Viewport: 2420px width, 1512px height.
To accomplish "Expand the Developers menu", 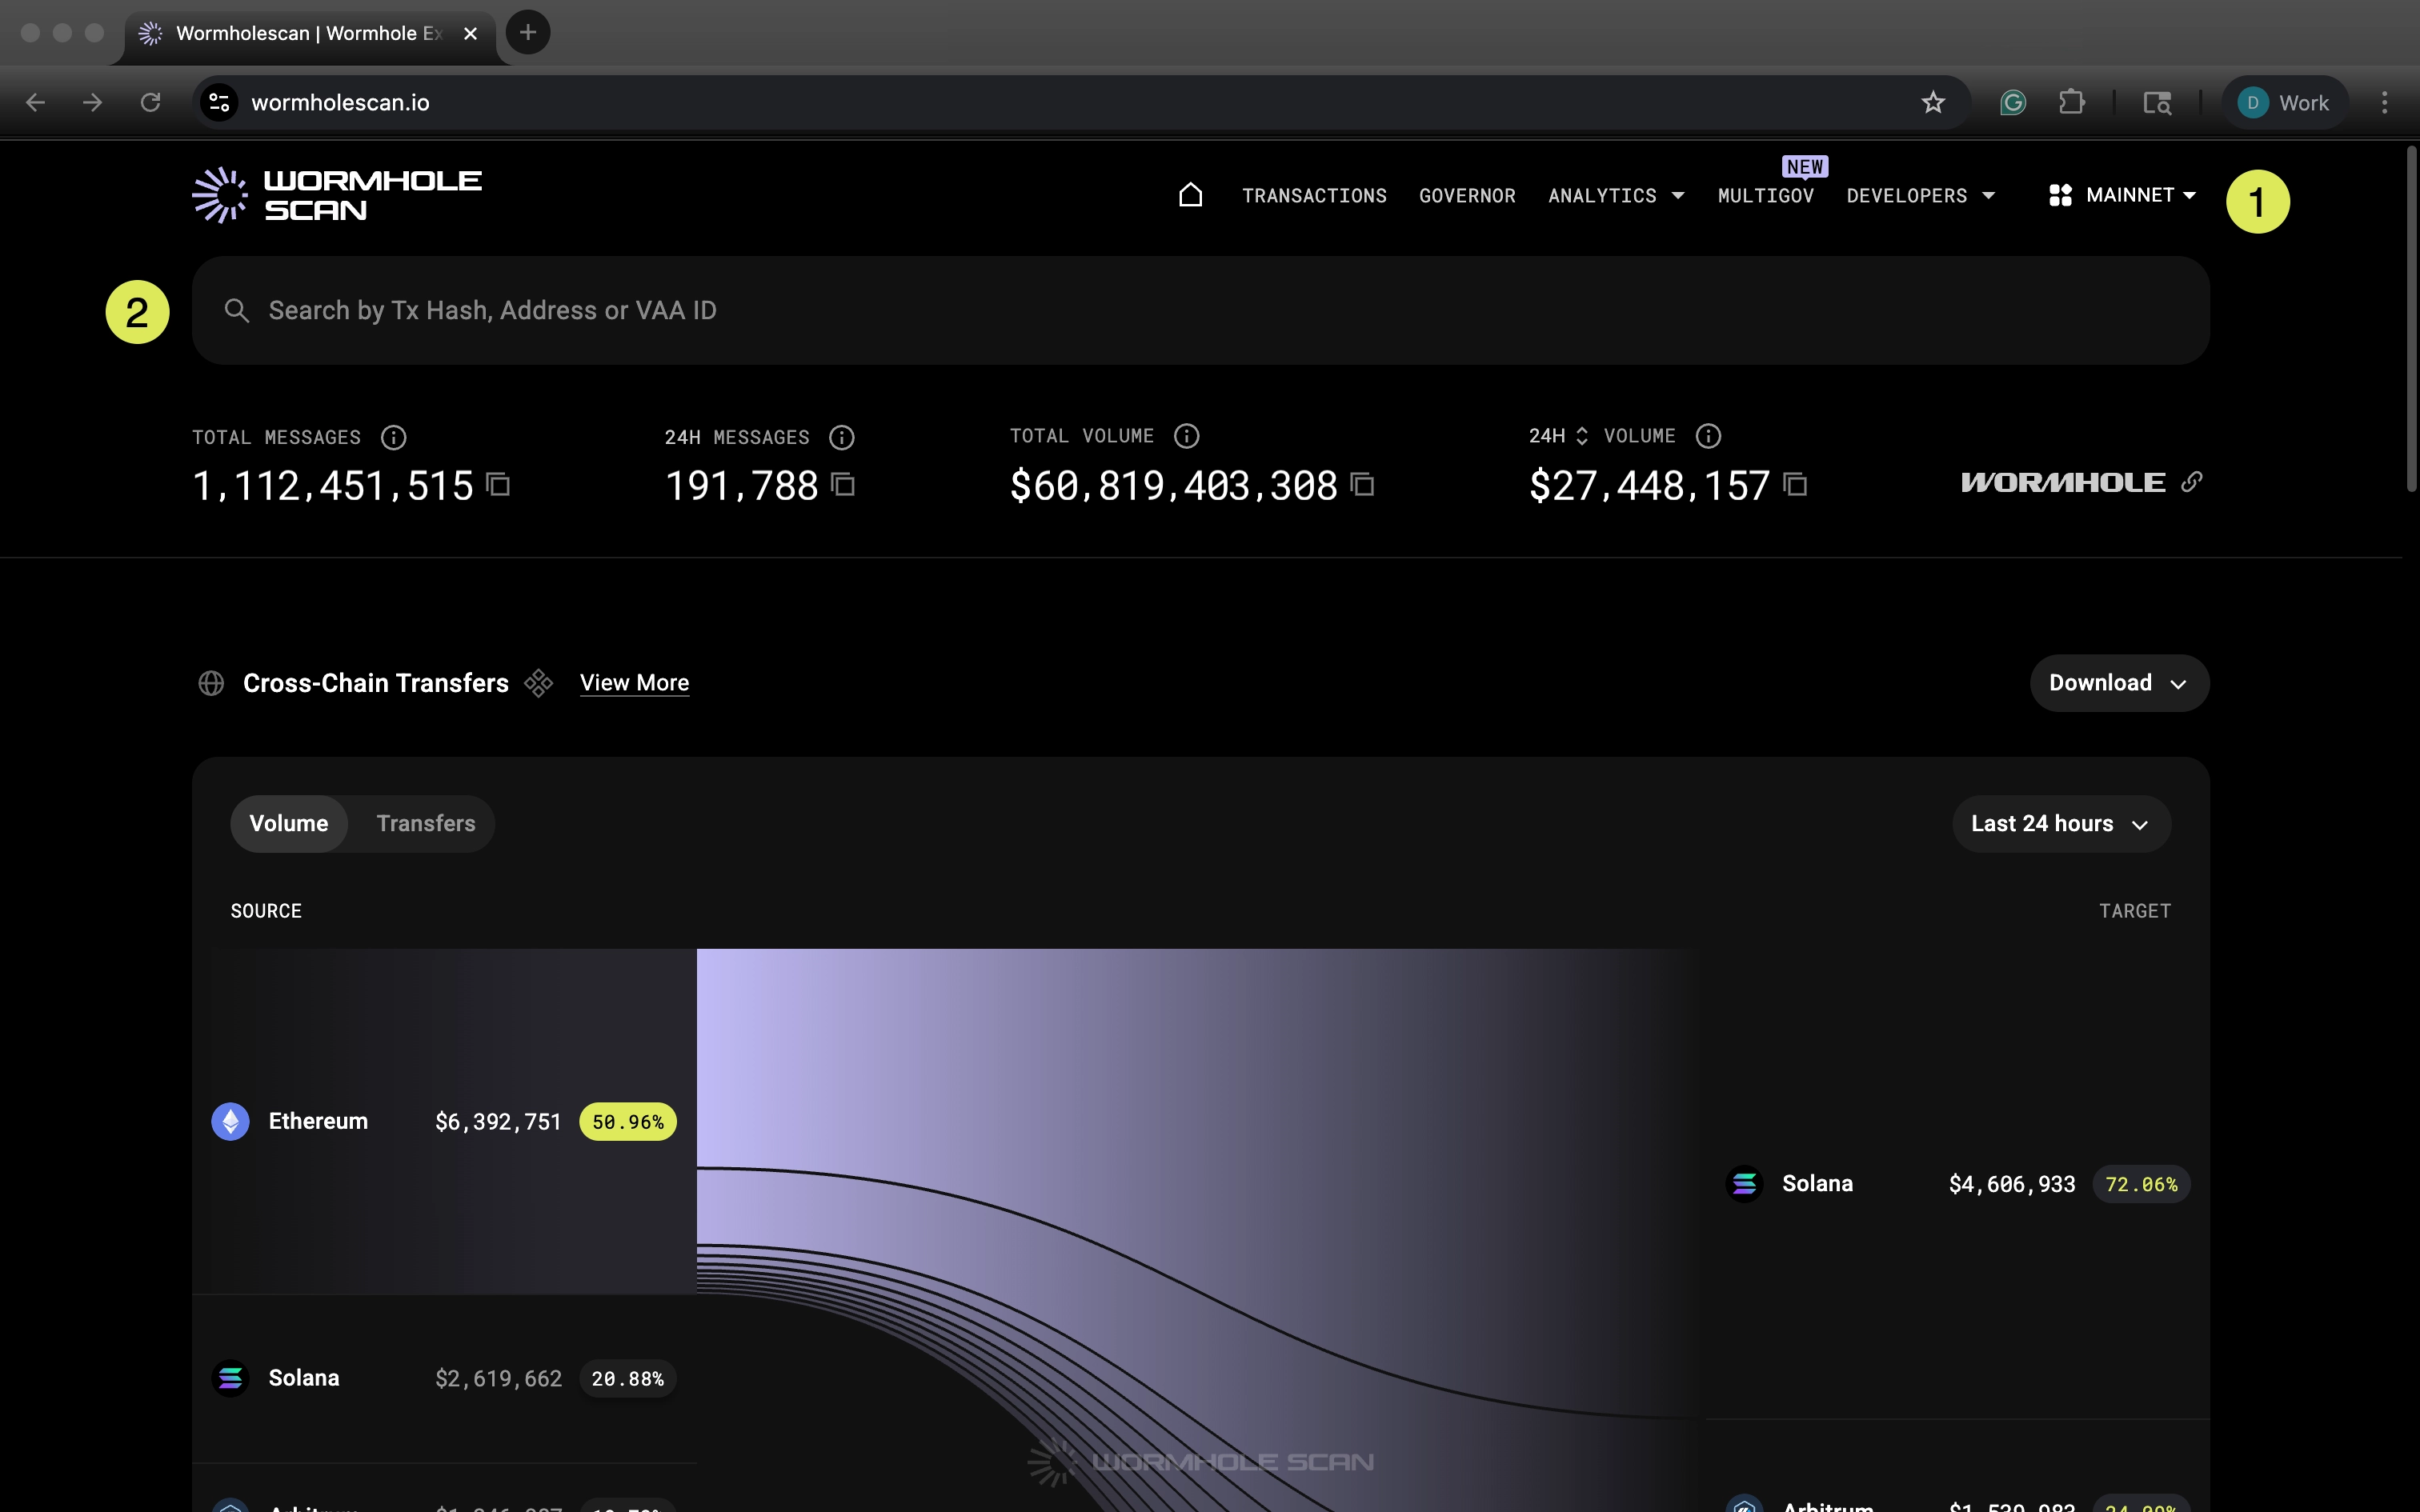I will [x=1921, y=196].
